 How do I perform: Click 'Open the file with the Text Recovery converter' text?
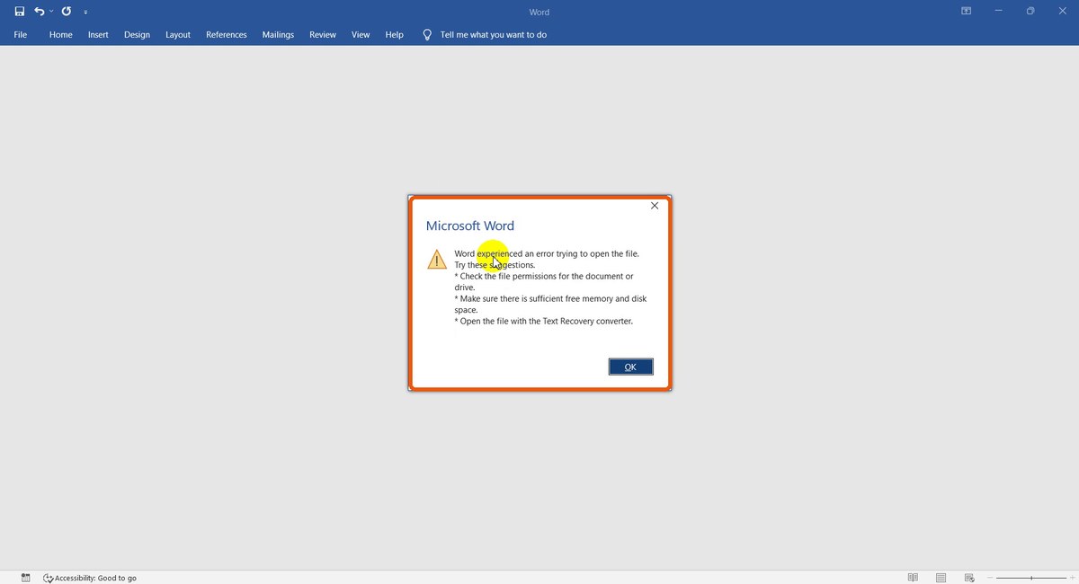(544, 321)
